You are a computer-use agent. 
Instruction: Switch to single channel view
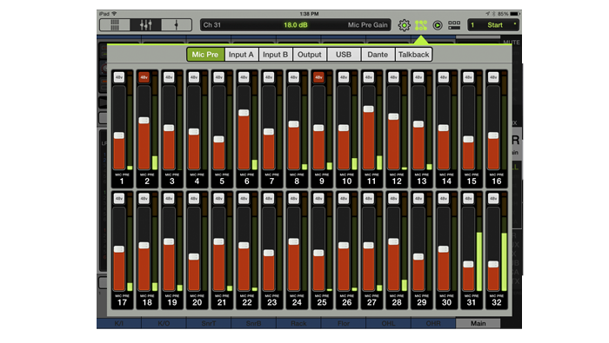pos(177,25)
